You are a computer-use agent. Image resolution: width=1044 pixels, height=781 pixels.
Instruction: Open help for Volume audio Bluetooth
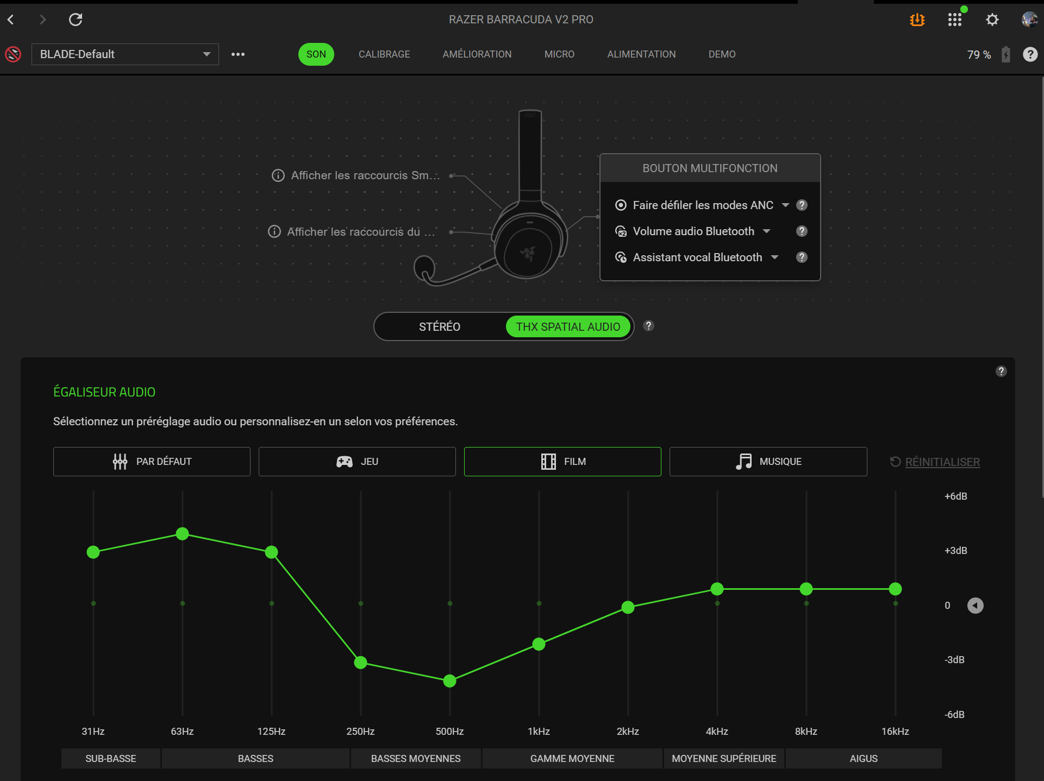(x=802, y=231)
